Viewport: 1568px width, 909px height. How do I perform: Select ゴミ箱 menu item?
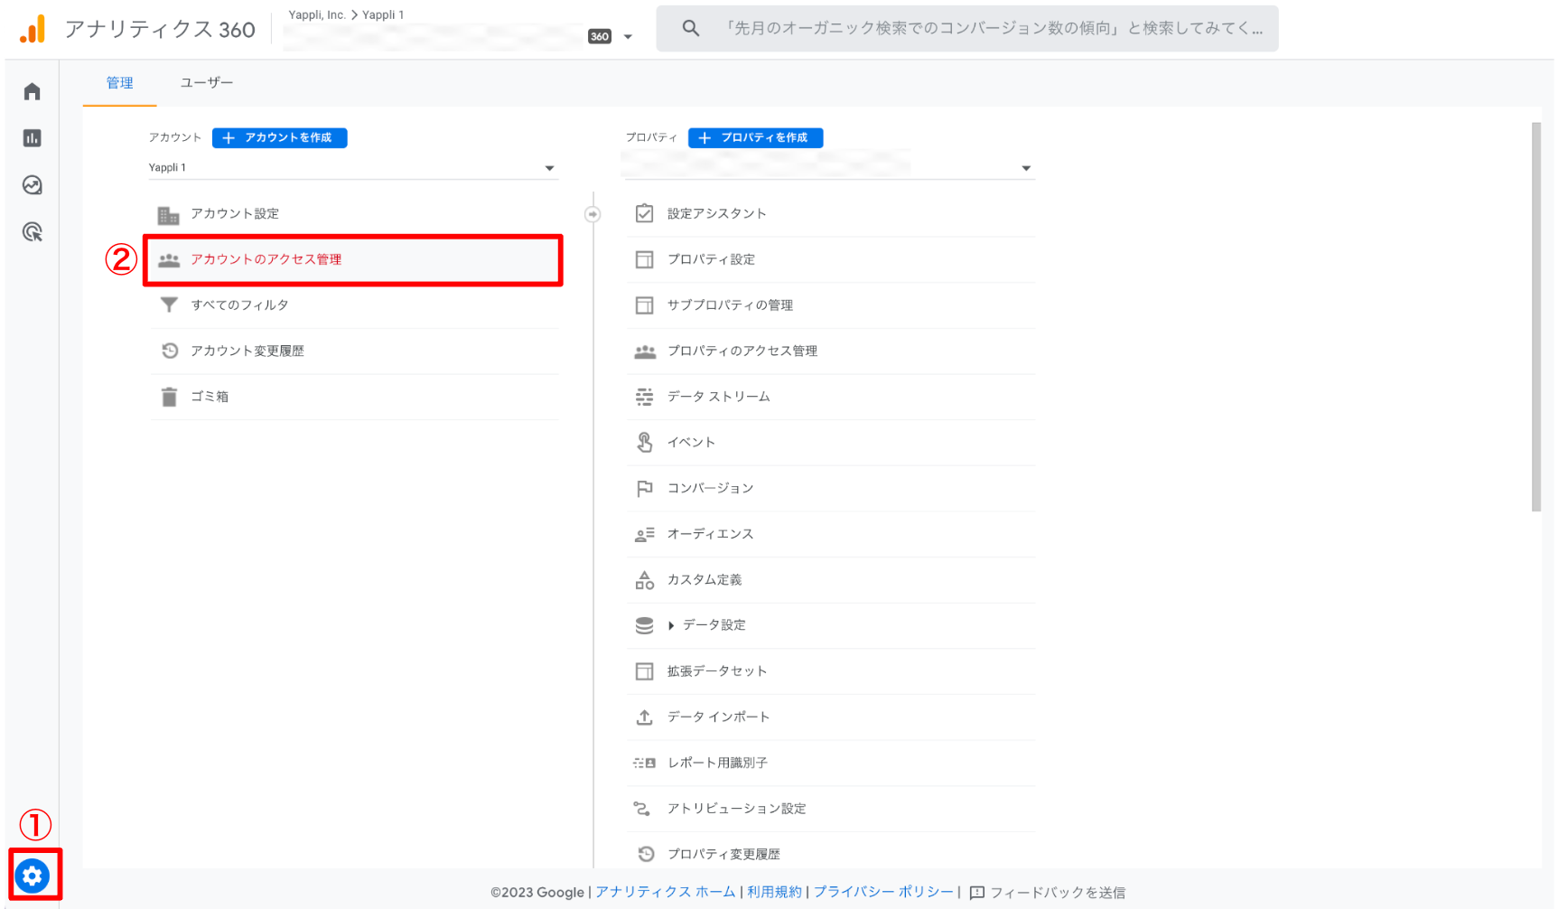click(356, 397)
